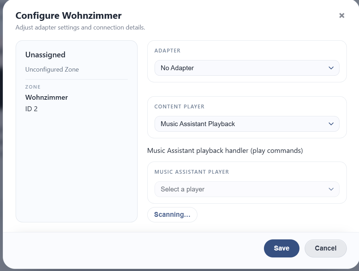Click the Music Assistant playback handler description

(x=225, y=151)
